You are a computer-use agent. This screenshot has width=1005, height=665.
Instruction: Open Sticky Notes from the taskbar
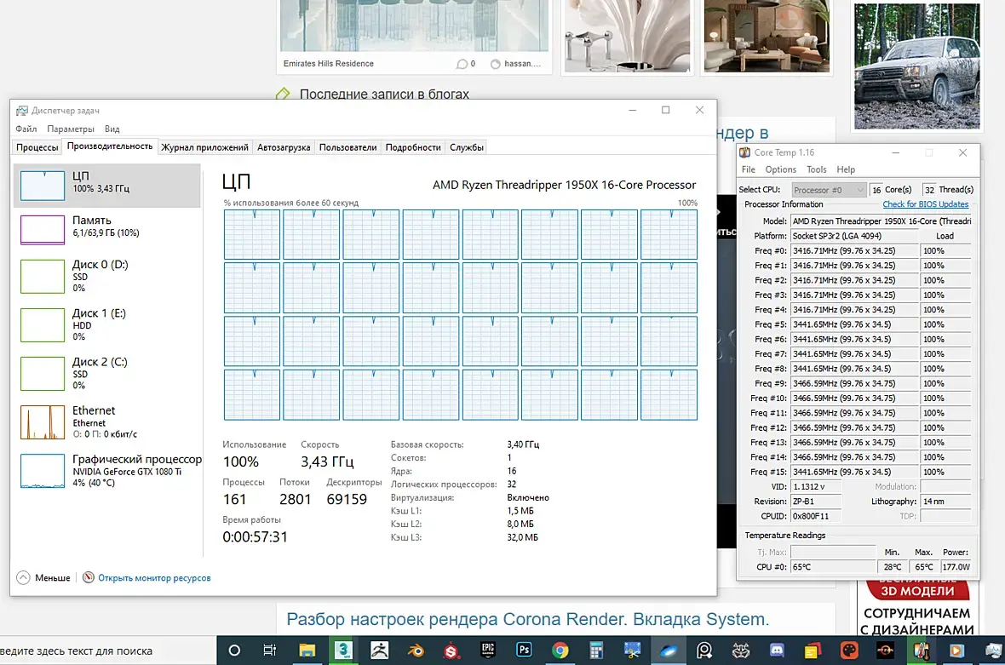pyautogui.click(x=813, y=651)
